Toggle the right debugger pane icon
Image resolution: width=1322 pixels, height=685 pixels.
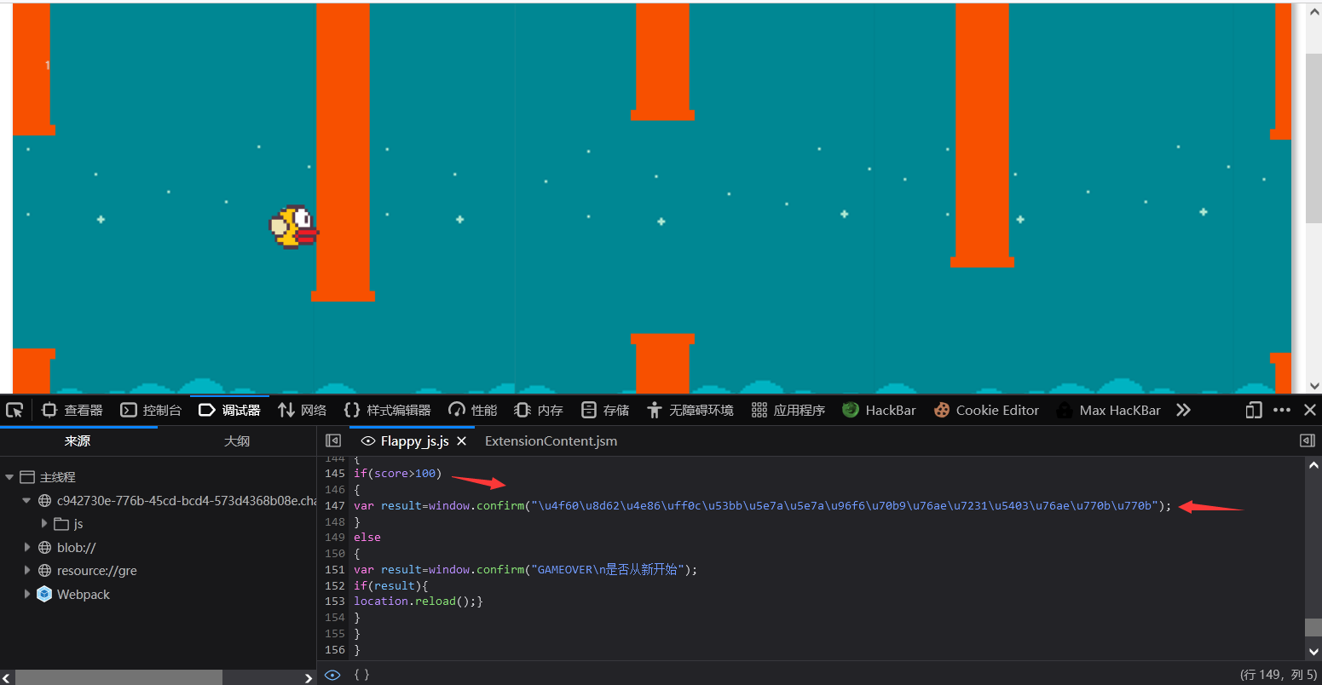coord(1307,440)
